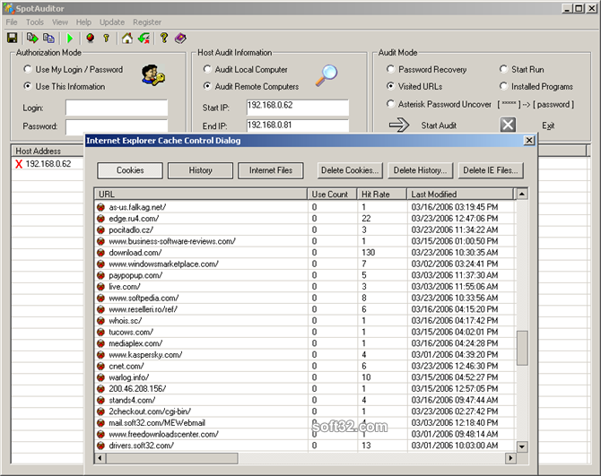Sort by the URL column header
Screen dimensions: 601x476
[x=201, y=195]
